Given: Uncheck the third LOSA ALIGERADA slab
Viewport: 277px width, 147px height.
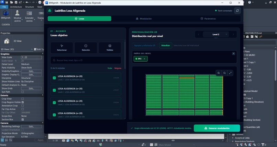Looking at the screenshot, I should coord(54,102).
